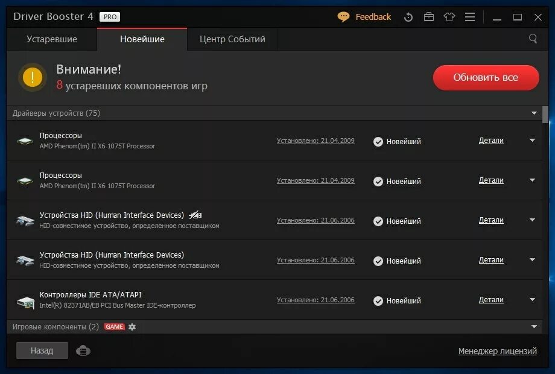
Task: Open the Центр Событий tab
Action: click(x=232, y=39)
